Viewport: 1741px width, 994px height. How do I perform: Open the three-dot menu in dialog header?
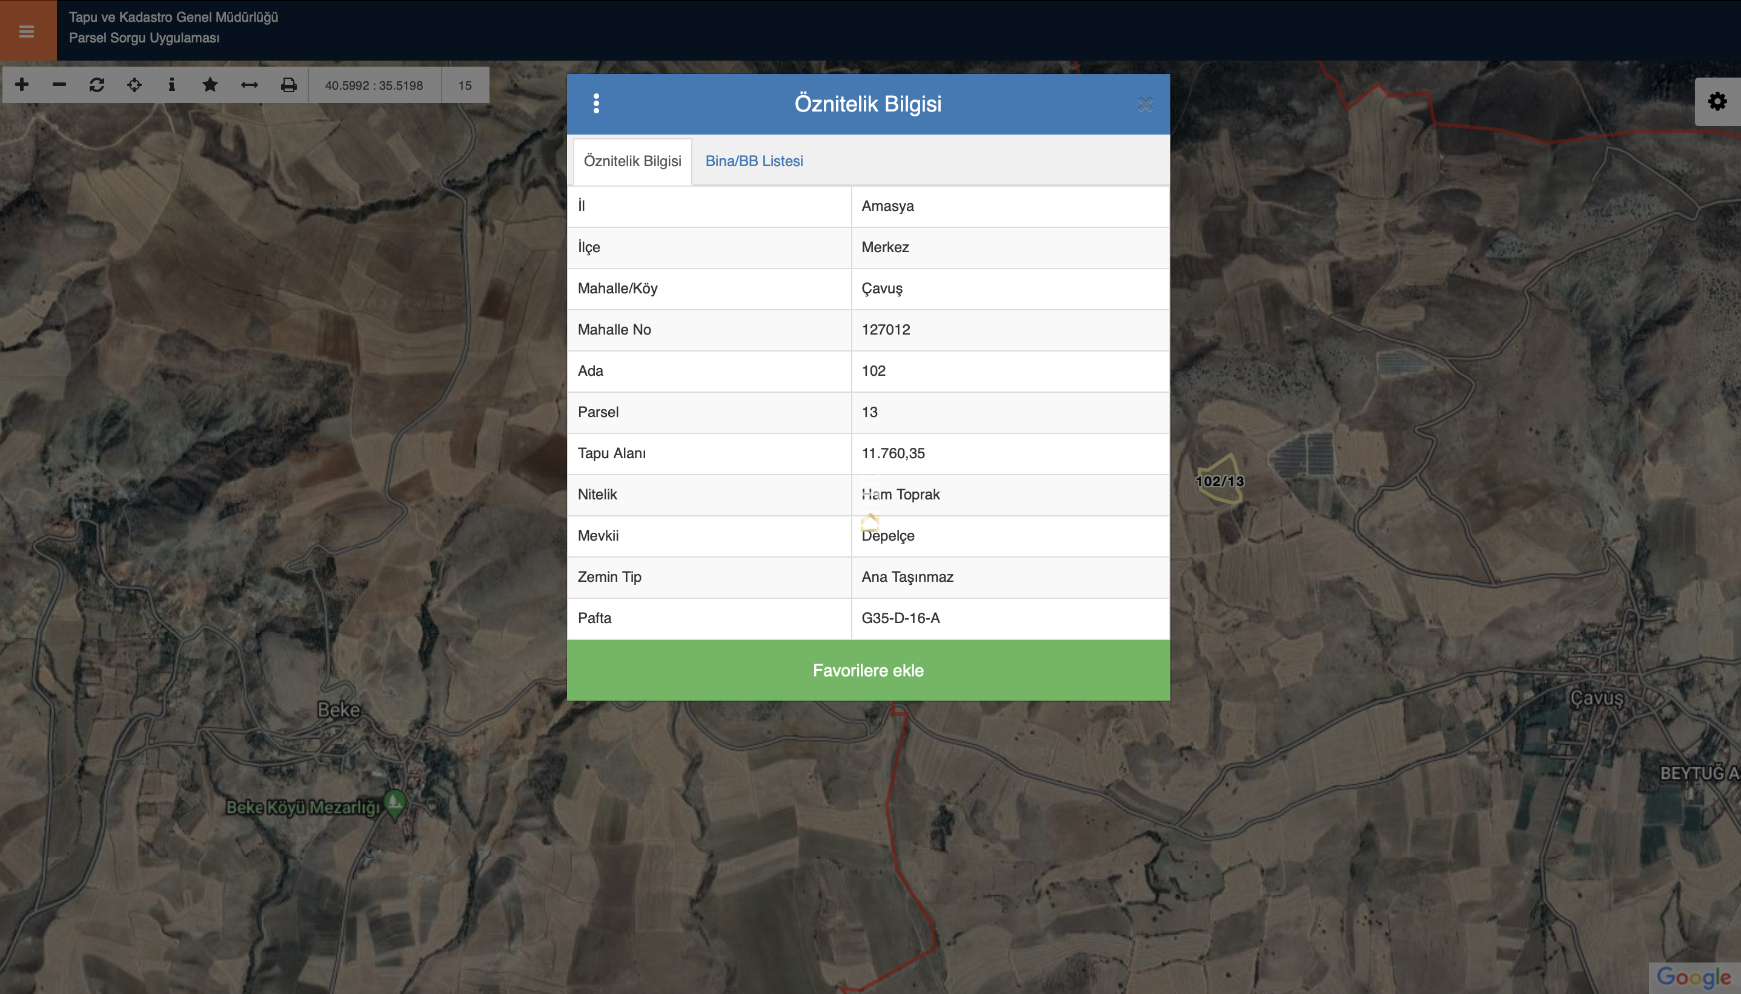(x=596, y=104)
